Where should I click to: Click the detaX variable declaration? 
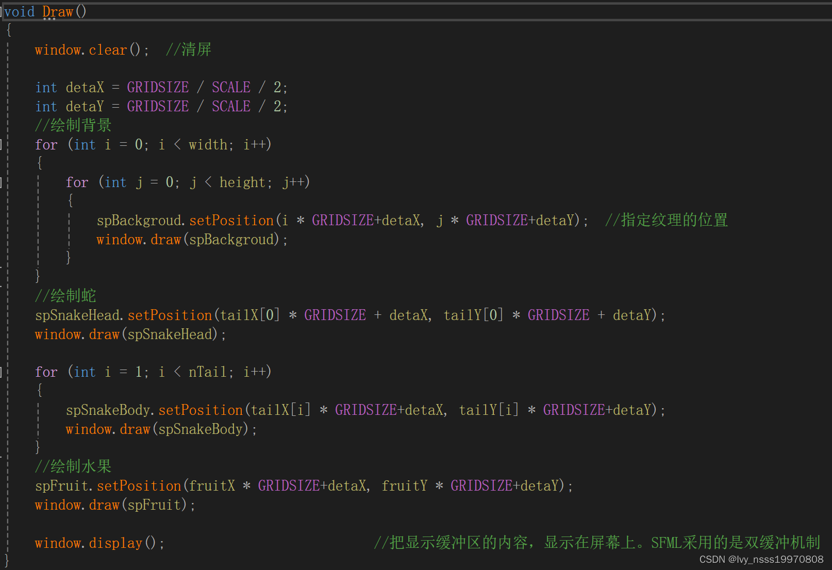coord(85,87)
